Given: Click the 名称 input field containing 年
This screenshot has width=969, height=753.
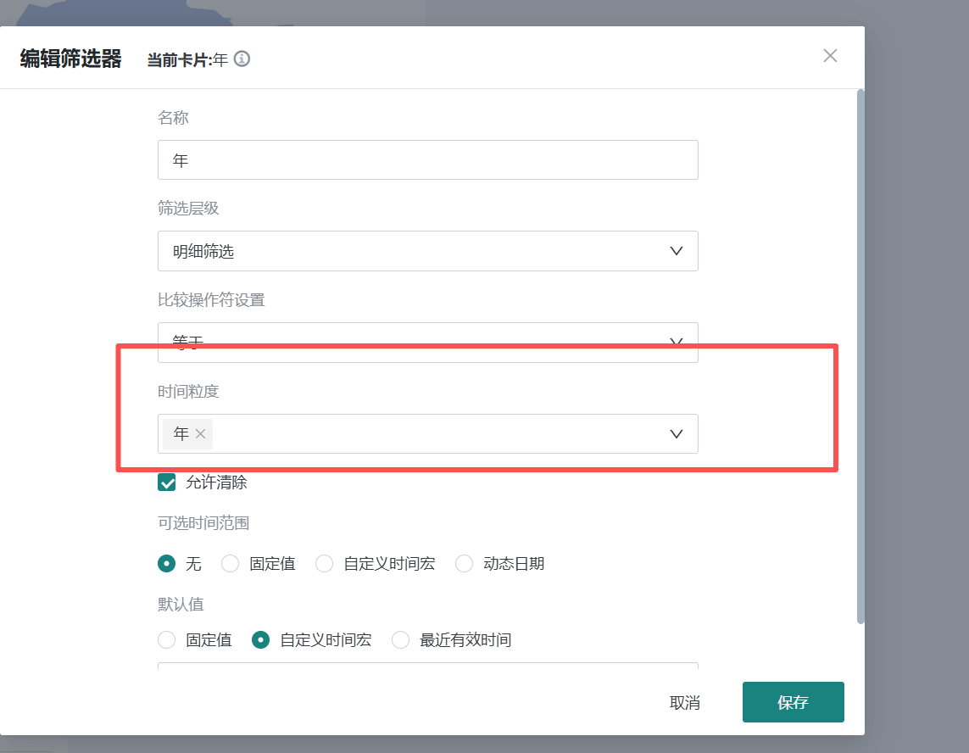Looking at the screenshot, I should (x=427, y=160).
